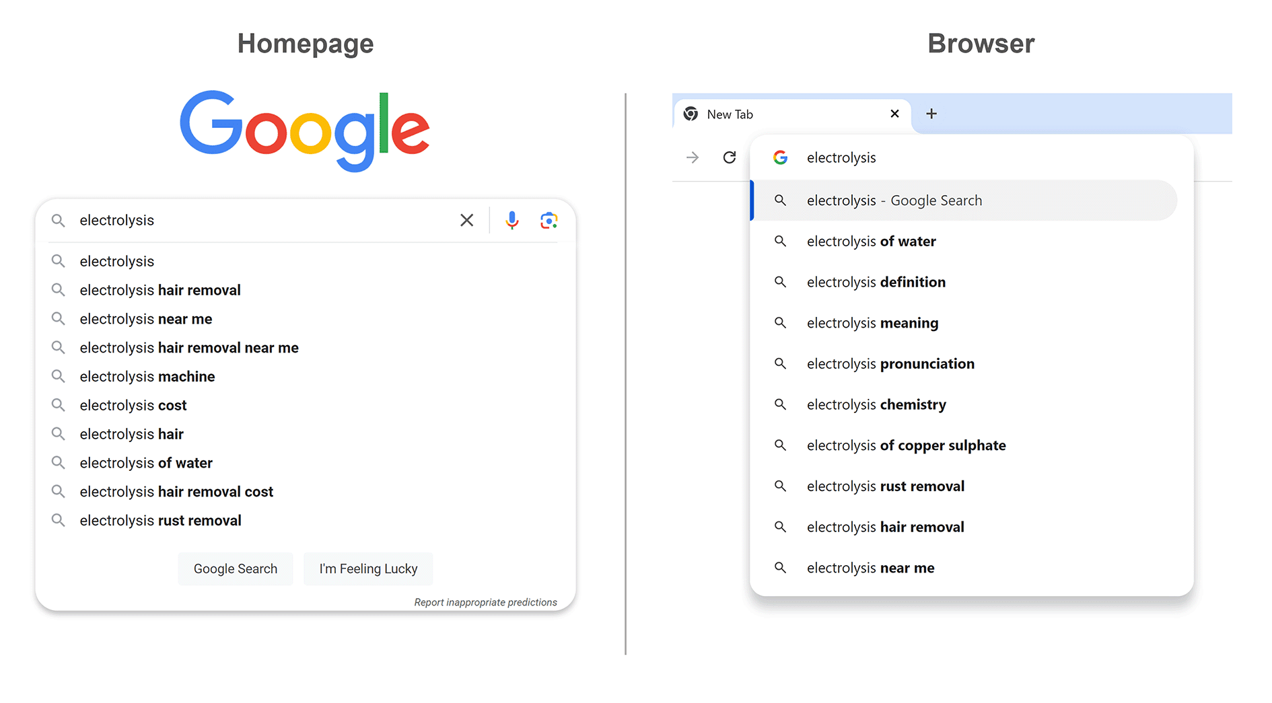Click the magnifying glass in the search box
Image resolution: width=1272 pixels, height=703 pixels.
coord(58,220)
